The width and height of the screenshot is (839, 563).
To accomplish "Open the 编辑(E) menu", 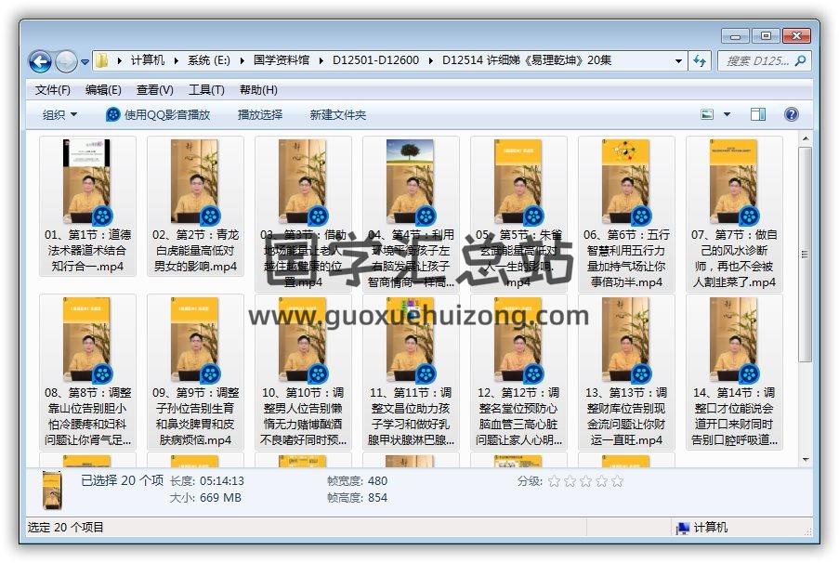I will point(103,90).
